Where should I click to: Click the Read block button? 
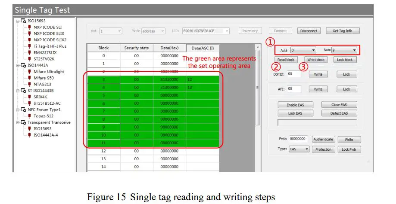click(x=286, y=60)
